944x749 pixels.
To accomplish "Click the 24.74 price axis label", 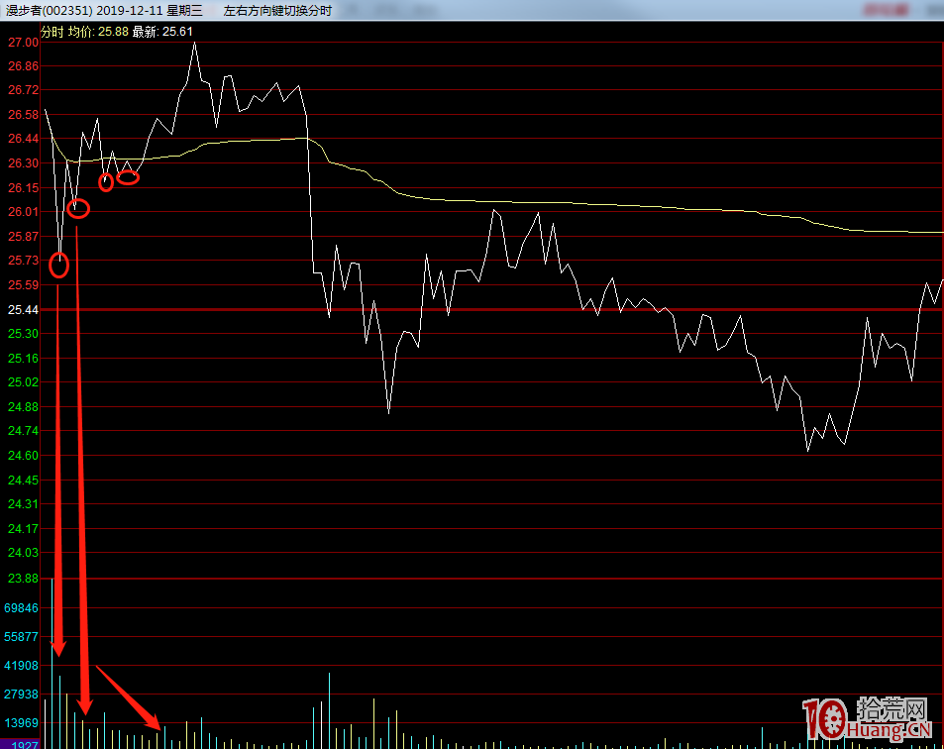I will 23,431.
